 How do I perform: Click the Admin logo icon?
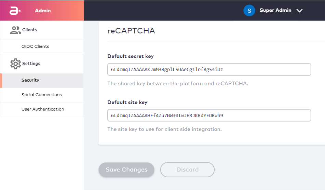click(x=15, y=11)
